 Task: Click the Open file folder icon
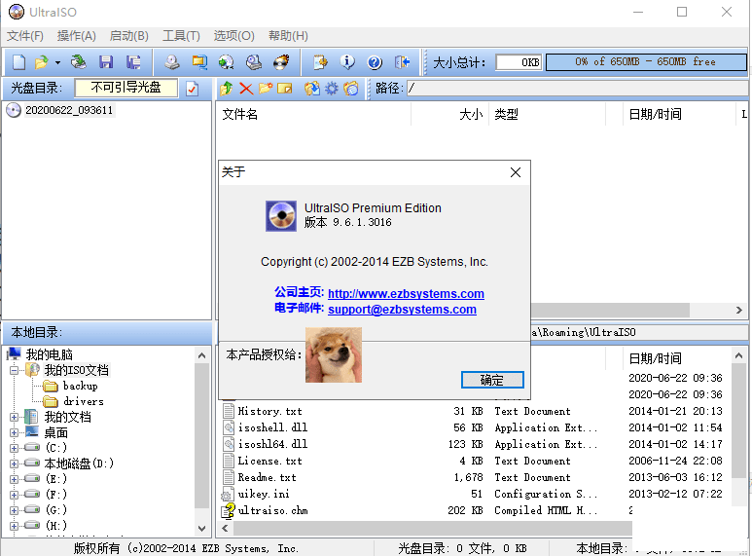tap(42, 62)
